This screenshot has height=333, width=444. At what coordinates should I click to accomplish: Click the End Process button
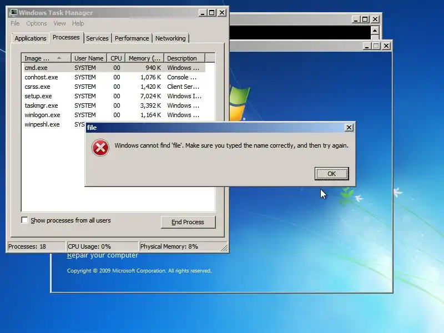tap(188, 222)
